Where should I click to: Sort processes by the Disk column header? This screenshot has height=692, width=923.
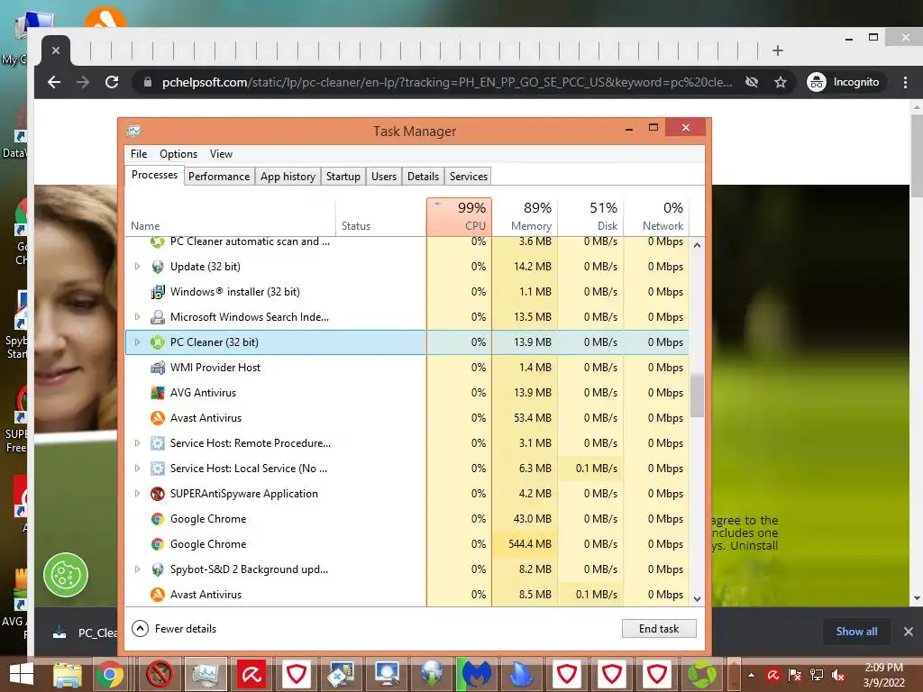[x=591, y=216]
